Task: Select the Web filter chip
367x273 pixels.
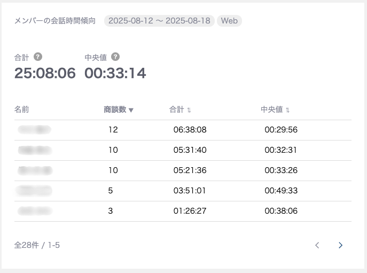Action: [x=229, y=21]
